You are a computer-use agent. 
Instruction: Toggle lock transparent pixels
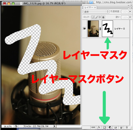(x=93, y=17)
